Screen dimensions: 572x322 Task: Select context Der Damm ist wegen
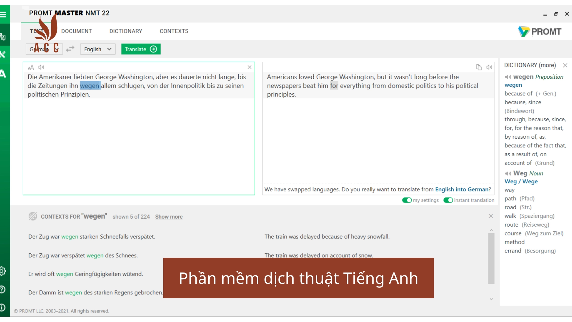[x=96, y=292]
